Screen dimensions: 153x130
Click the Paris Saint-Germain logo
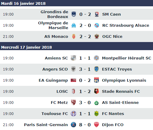(x=73, y=125)
